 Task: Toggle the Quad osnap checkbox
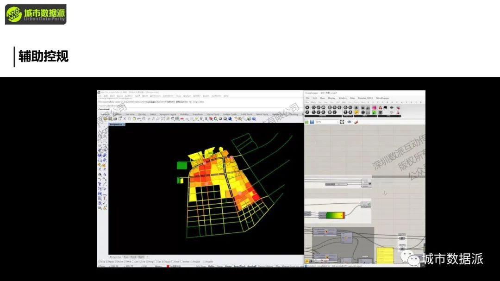point(163,262)
